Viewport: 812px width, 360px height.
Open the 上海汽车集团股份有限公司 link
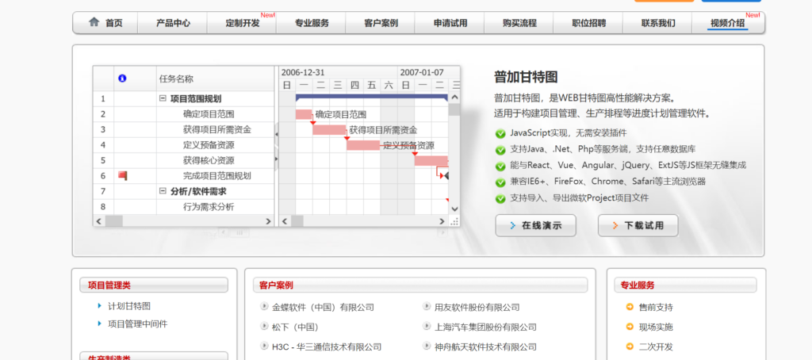485,327
